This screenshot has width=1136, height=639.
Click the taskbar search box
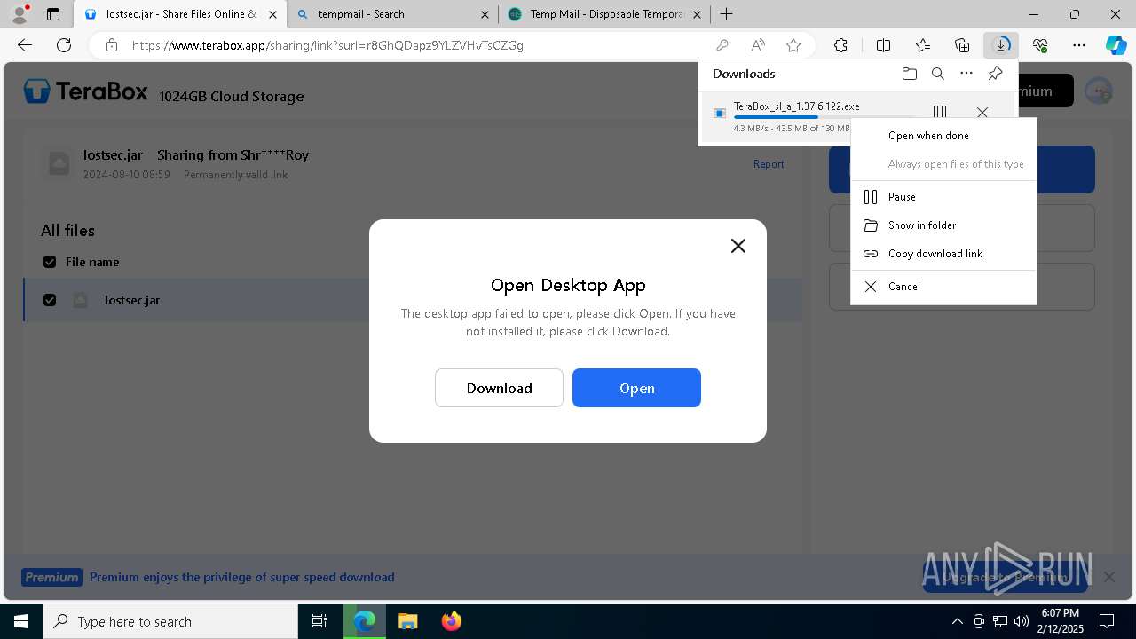pos(170,621)
